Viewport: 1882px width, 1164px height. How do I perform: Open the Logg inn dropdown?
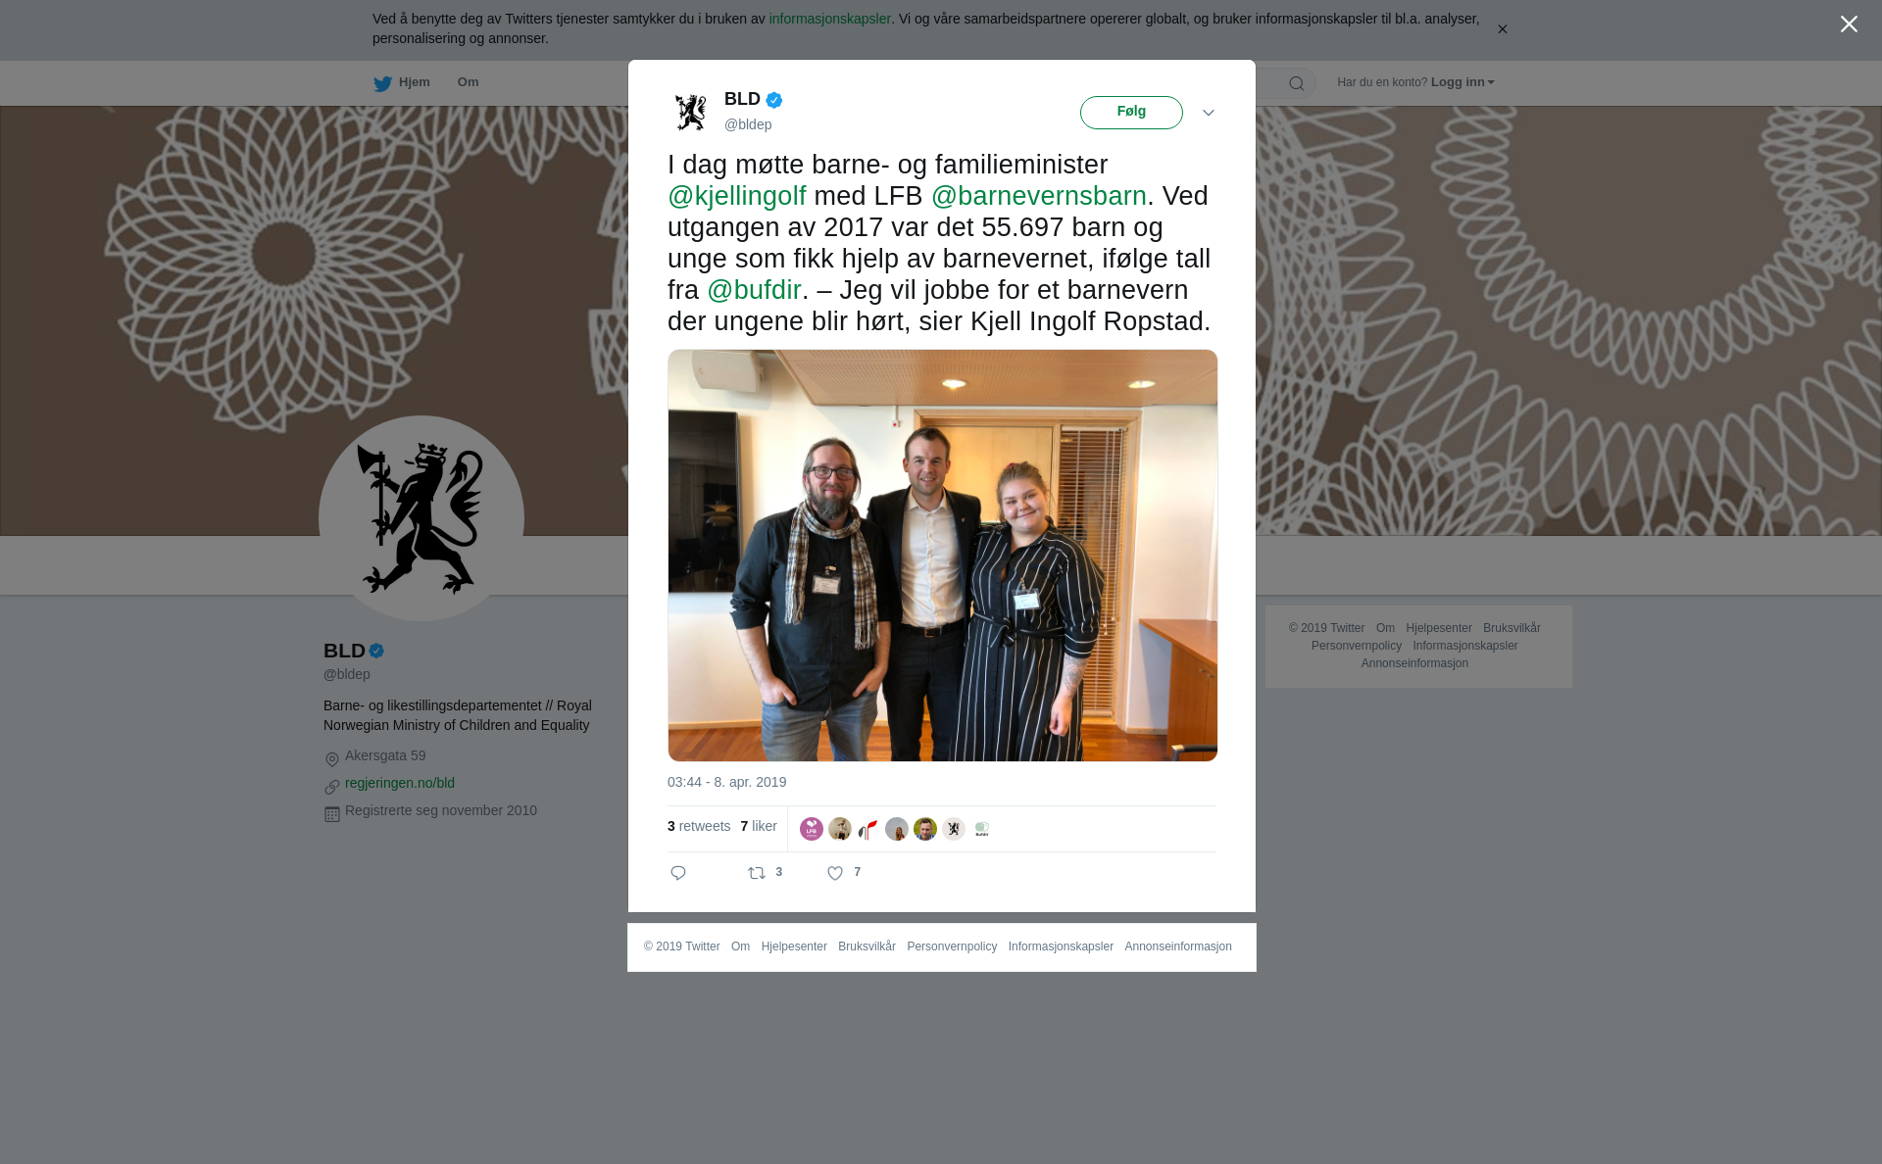tap(1462, 82)
